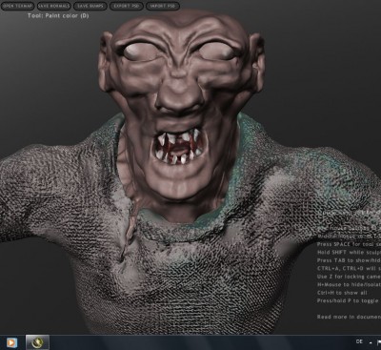The width and height of the screenshot is (381, 350).
Task: Click the "Ctrl+H to show all" hint
Action: click(x=342, y=293)
